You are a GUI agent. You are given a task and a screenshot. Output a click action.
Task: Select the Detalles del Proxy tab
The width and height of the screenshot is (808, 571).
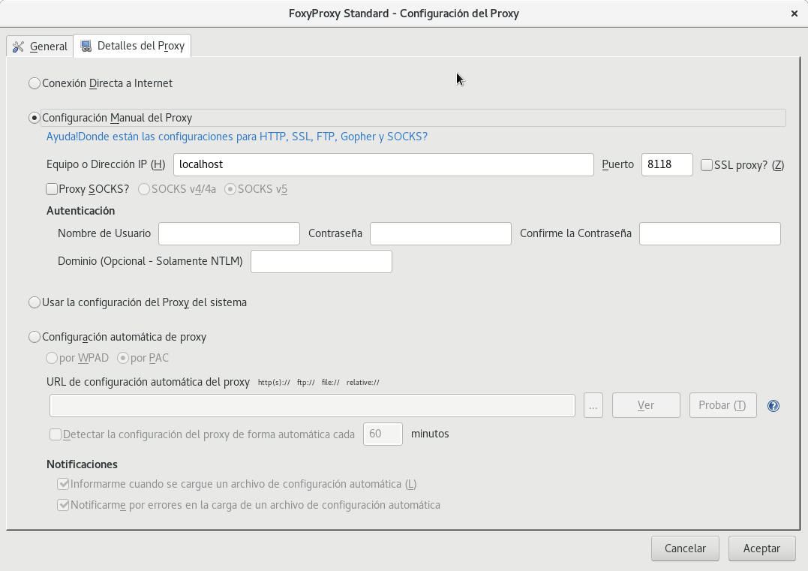click(x=133, y=46)
